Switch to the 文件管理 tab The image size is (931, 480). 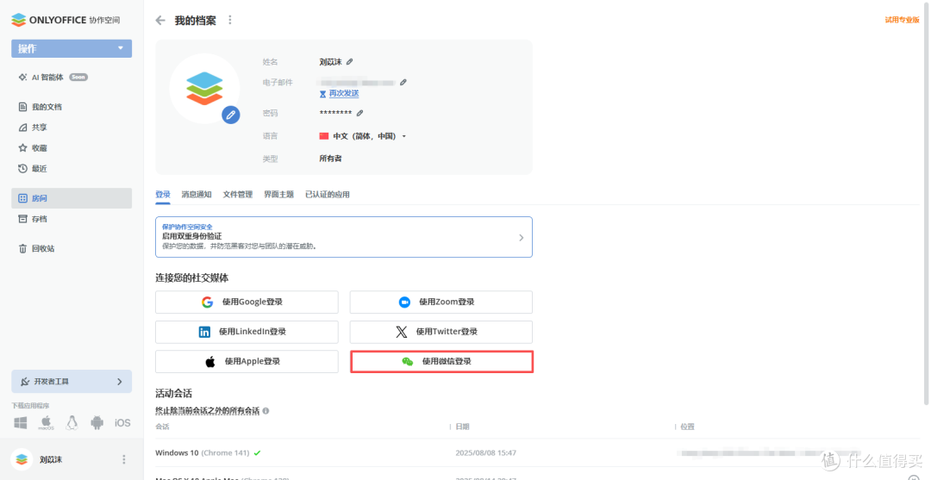[x=238, y=195]
